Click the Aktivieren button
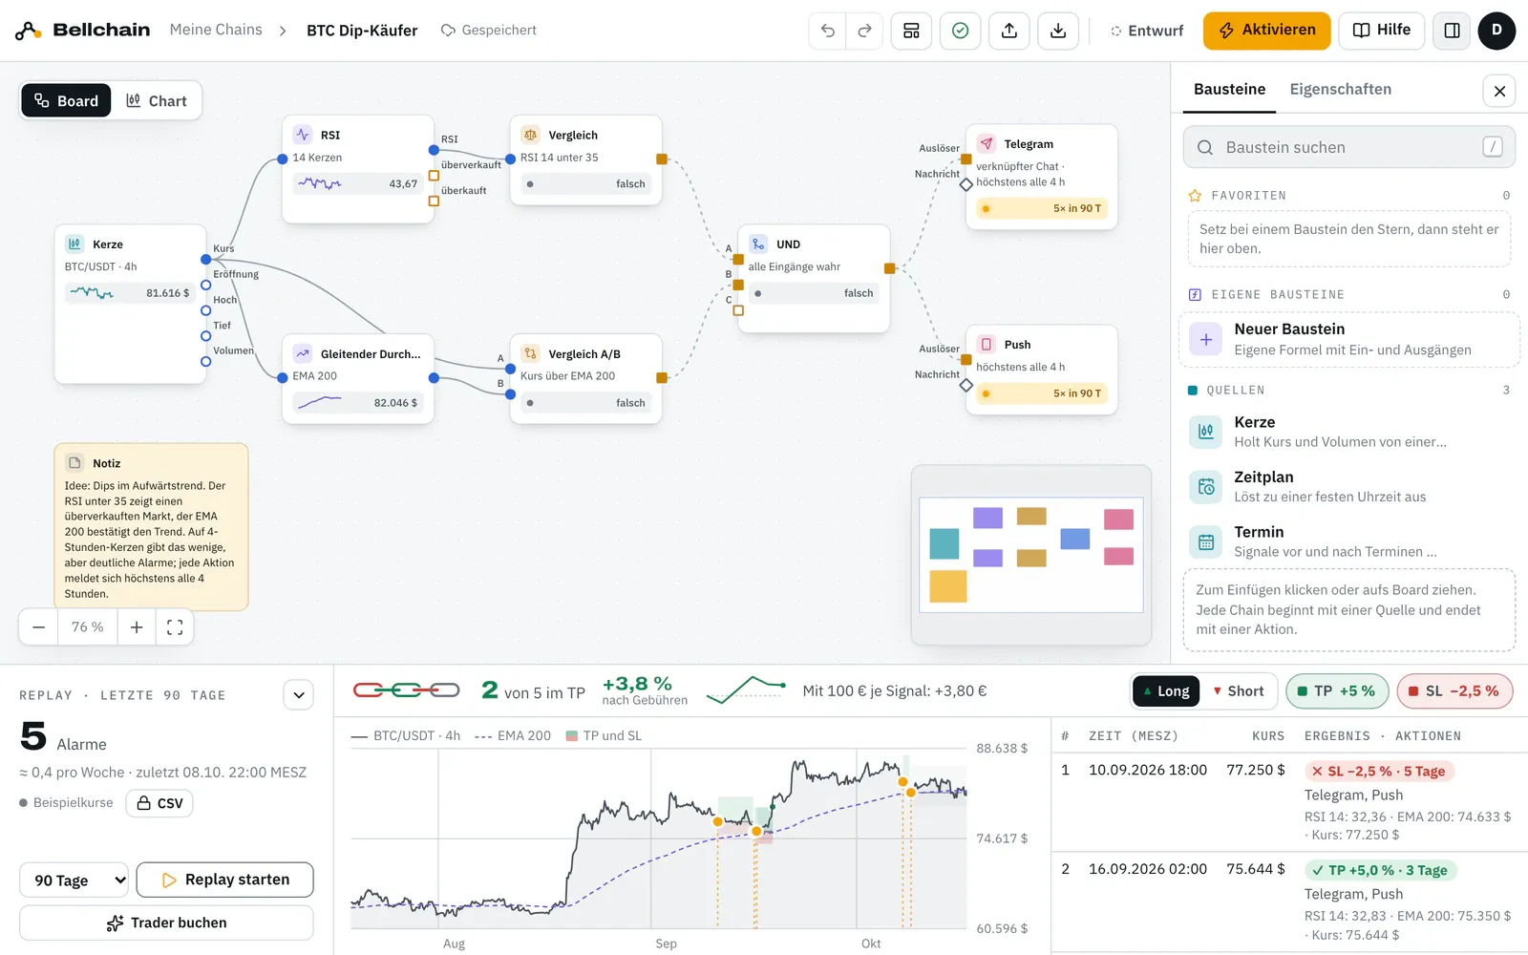This screenshot has height=955, width=1528. tap(1266, 31)
